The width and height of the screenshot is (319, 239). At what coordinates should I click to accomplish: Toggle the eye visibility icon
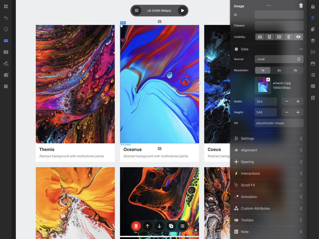[x=298, y=37]
